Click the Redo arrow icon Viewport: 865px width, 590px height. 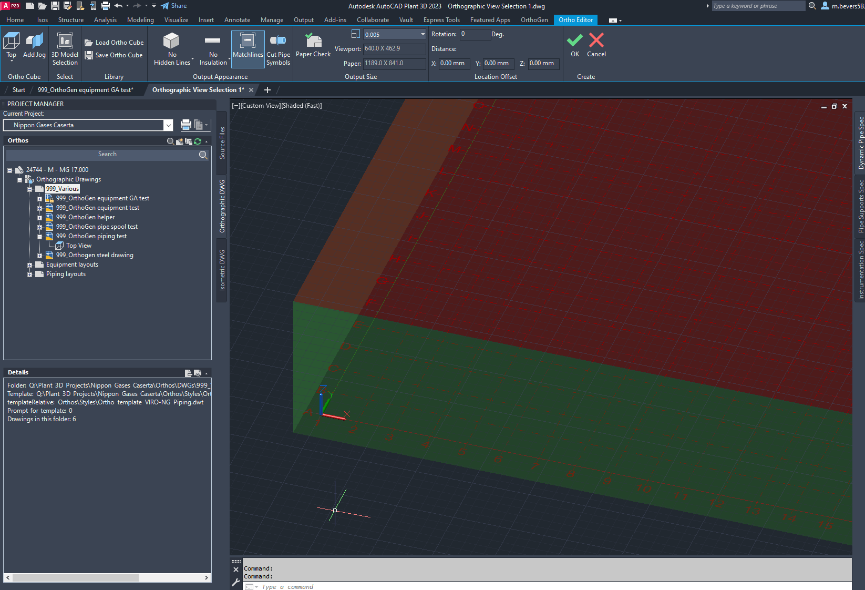tap(137, 6)
